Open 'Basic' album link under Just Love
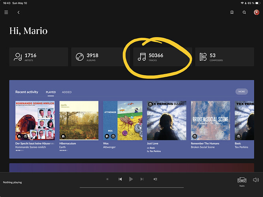The width and height of the screenshot is (263, 197). (152, 148)
